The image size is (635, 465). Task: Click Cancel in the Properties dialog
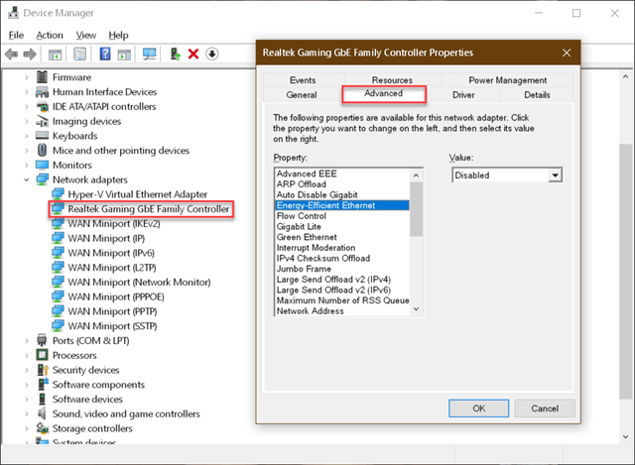point(545,408)
